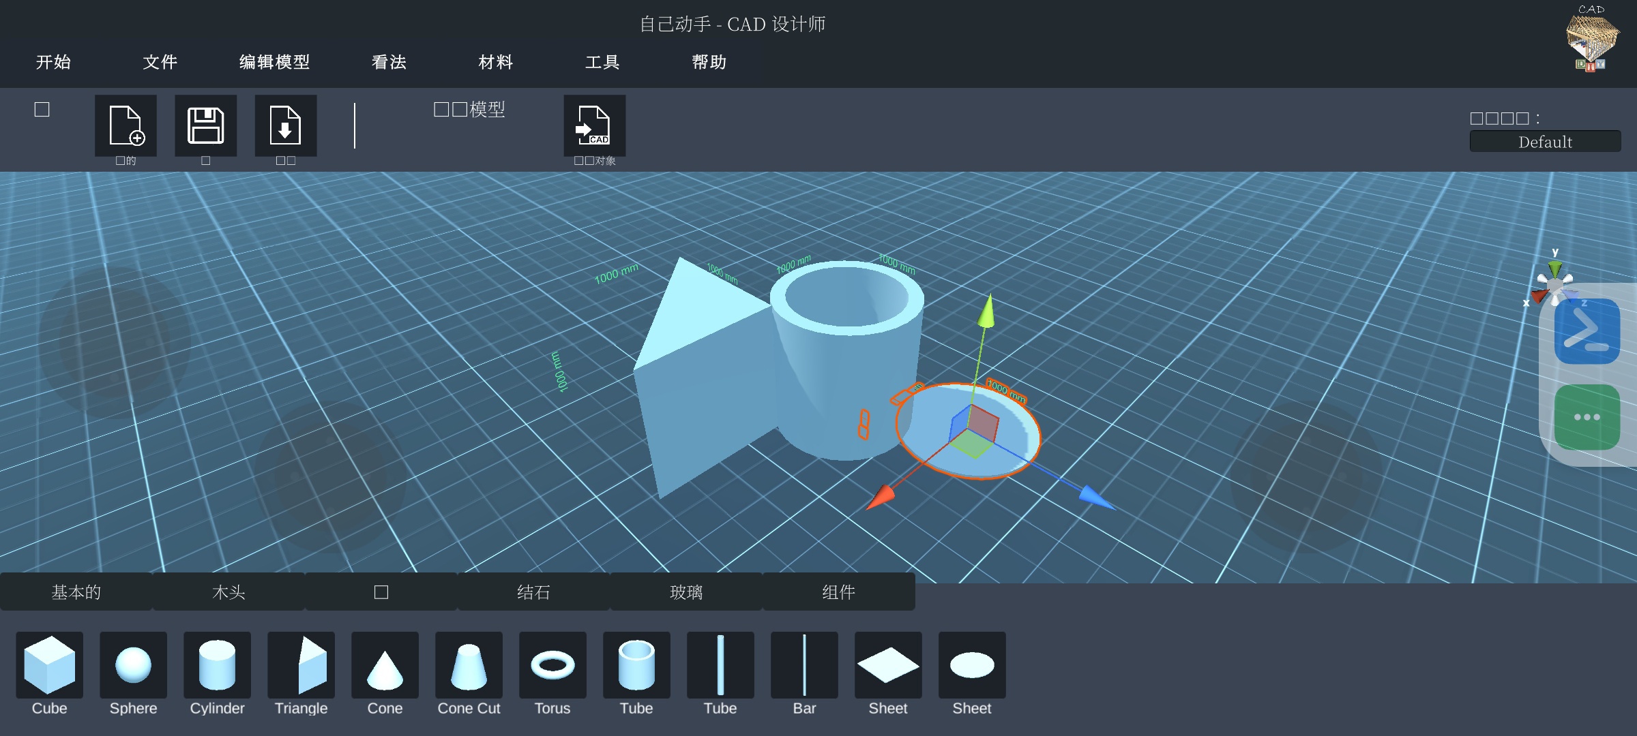Open the 材料 menu
1637x736 pixels.
495,62
